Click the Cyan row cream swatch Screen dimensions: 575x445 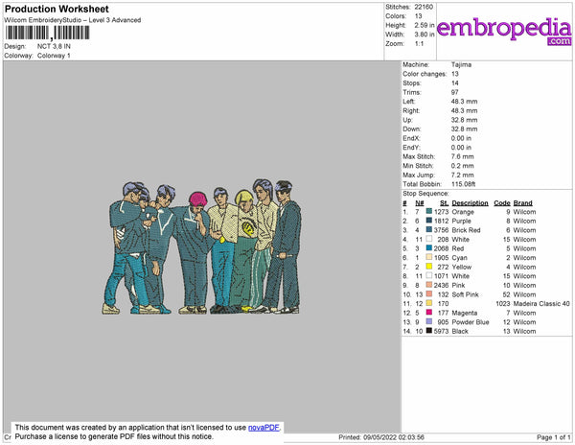pos(429,258)
